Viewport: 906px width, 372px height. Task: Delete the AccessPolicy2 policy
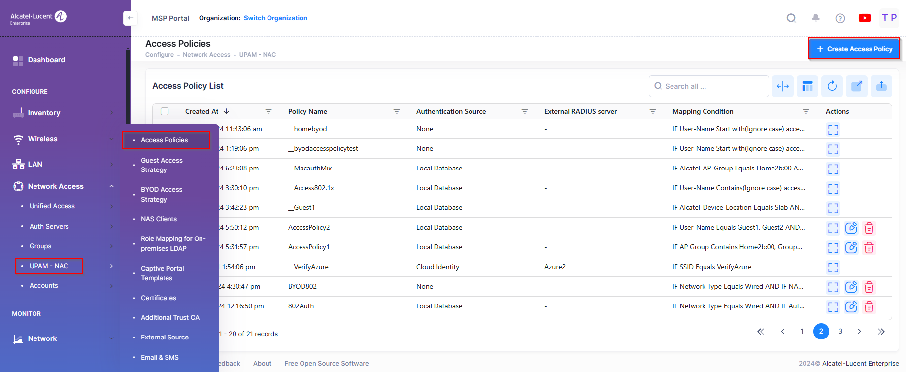click(x=869, y=228)
